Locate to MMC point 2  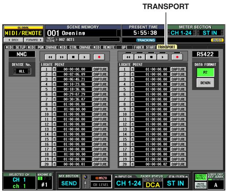coord(46,74)
